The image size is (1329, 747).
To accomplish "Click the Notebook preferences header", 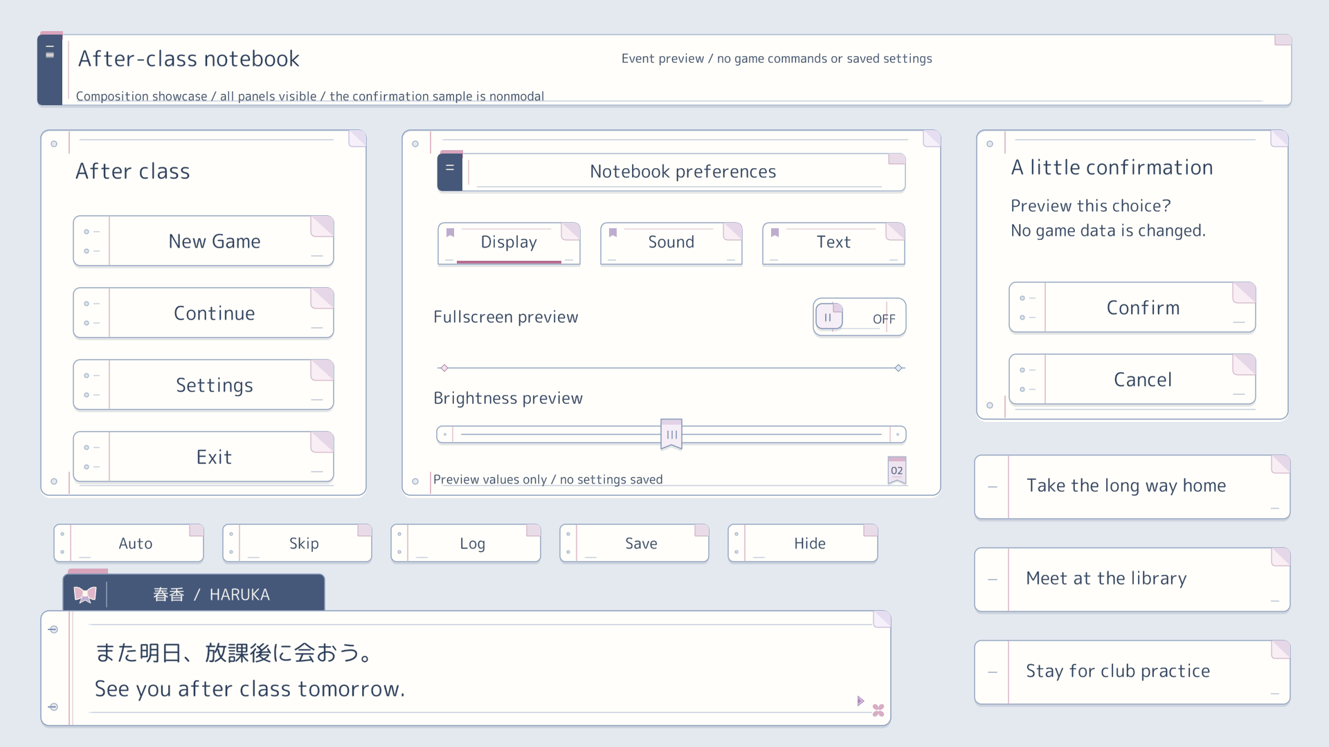I will pos(671,172).
